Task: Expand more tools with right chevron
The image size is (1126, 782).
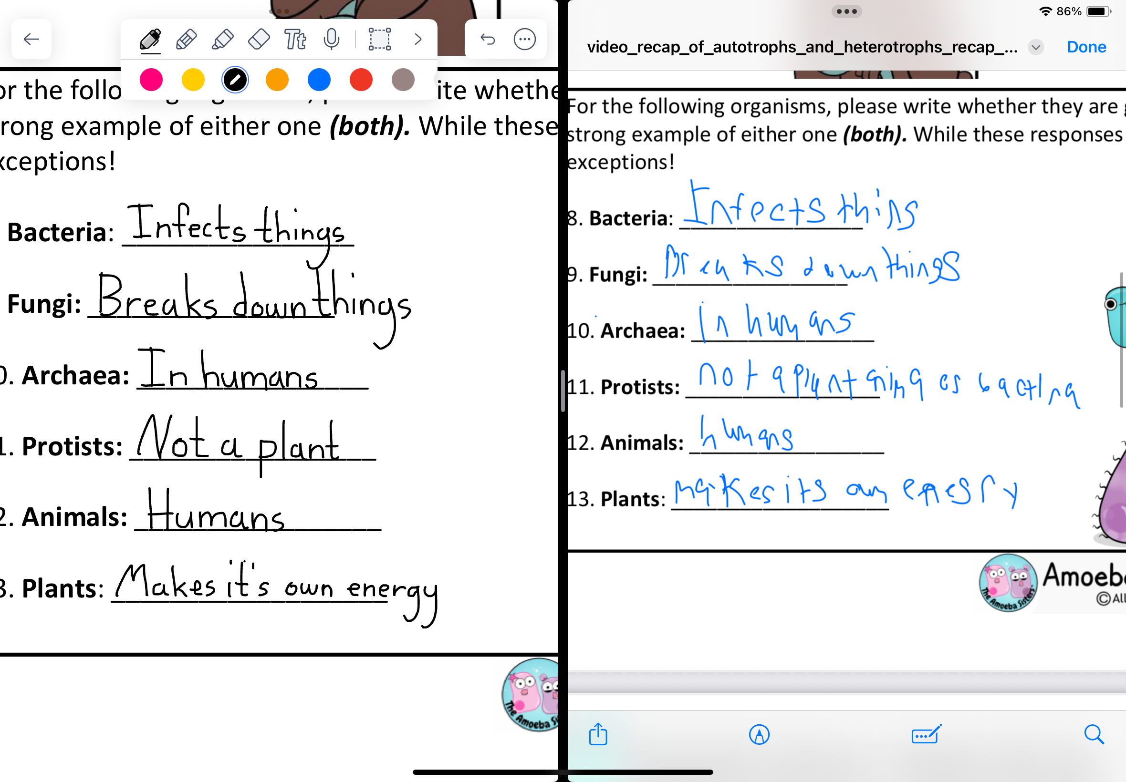Action: click(417, 39)
